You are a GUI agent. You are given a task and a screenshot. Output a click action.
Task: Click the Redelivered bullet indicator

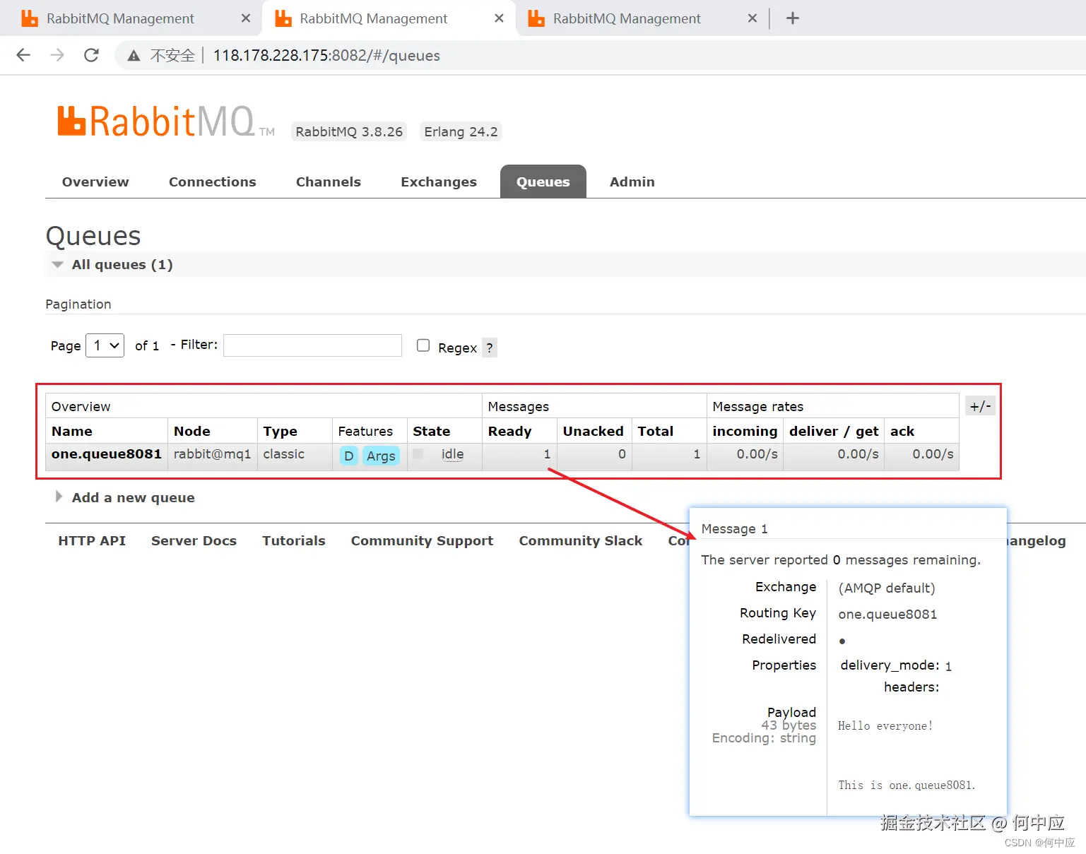point(842,641)
